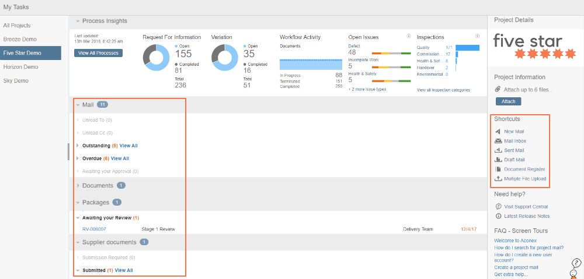
Task: Click the Draft Mail icon
Action: point(498,160)
